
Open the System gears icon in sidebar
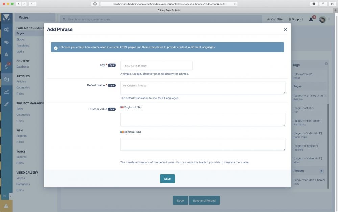pyautogui.click(x=6, y=30)
